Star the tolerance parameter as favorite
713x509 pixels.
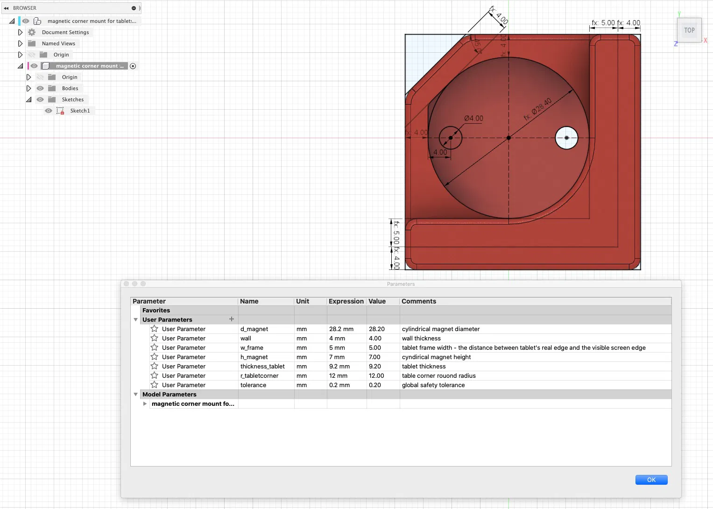(155, 385)
